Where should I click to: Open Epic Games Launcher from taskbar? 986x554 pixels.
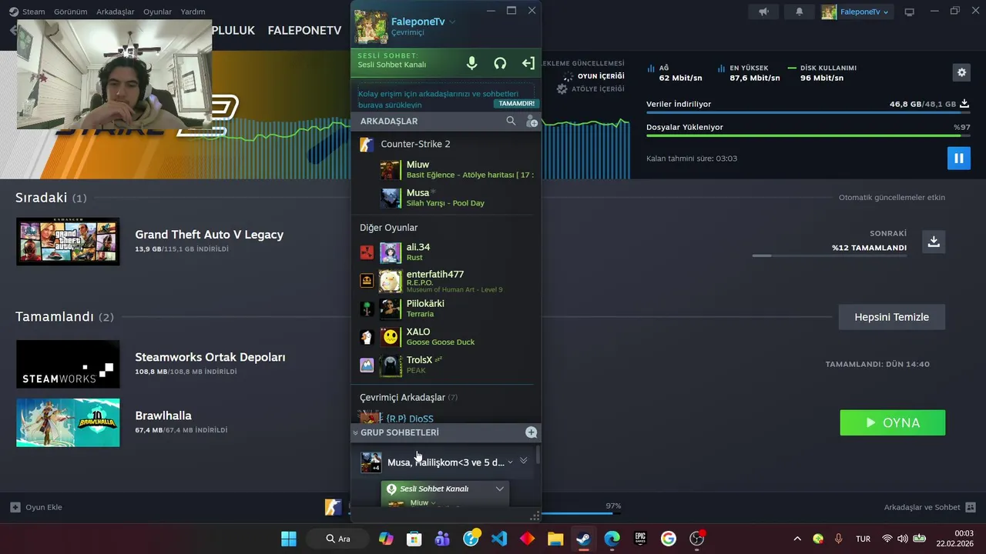640,539
